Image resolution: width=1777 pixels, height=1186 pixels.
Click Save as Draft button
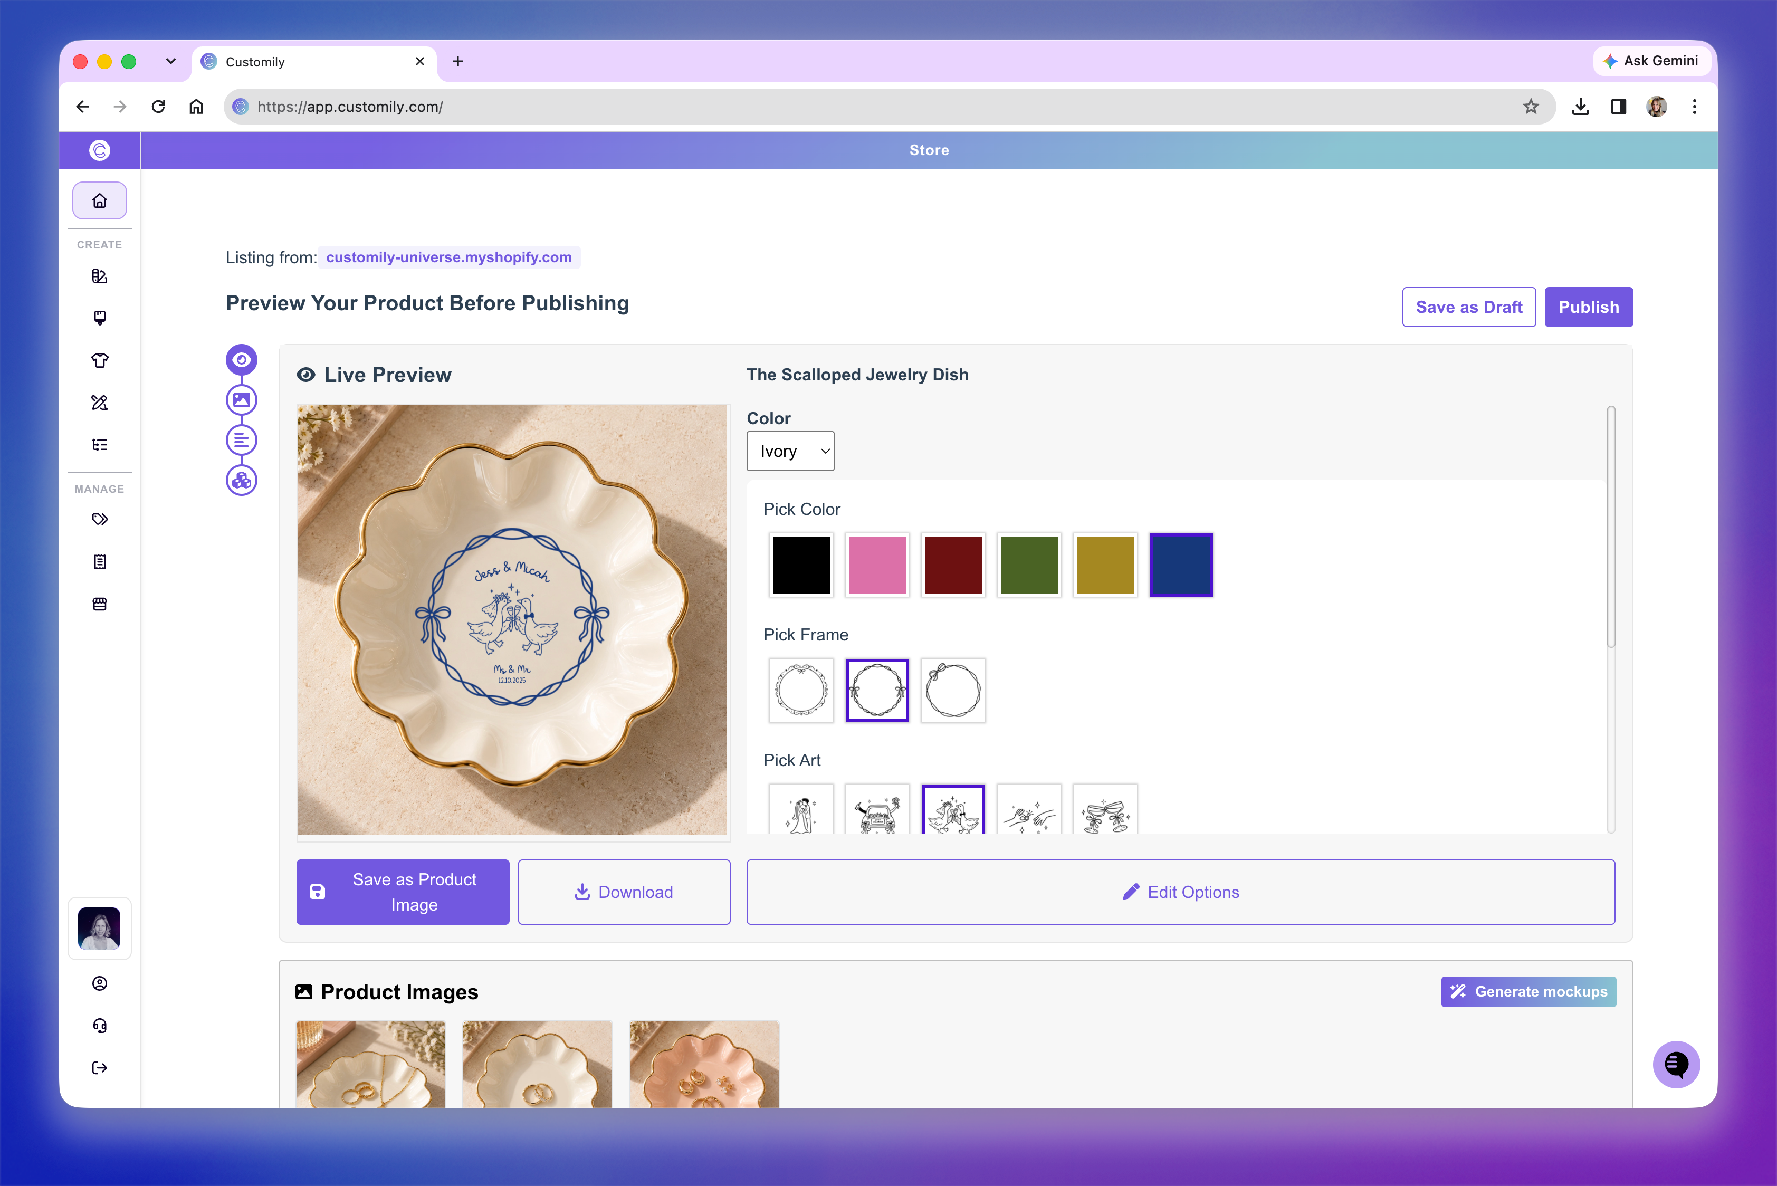click(x=1468, y=307)
